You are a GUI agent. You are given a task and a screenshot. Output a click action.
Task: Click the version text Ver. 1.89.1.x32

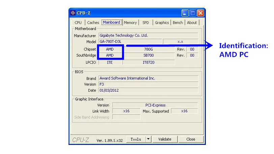[110, 141]
